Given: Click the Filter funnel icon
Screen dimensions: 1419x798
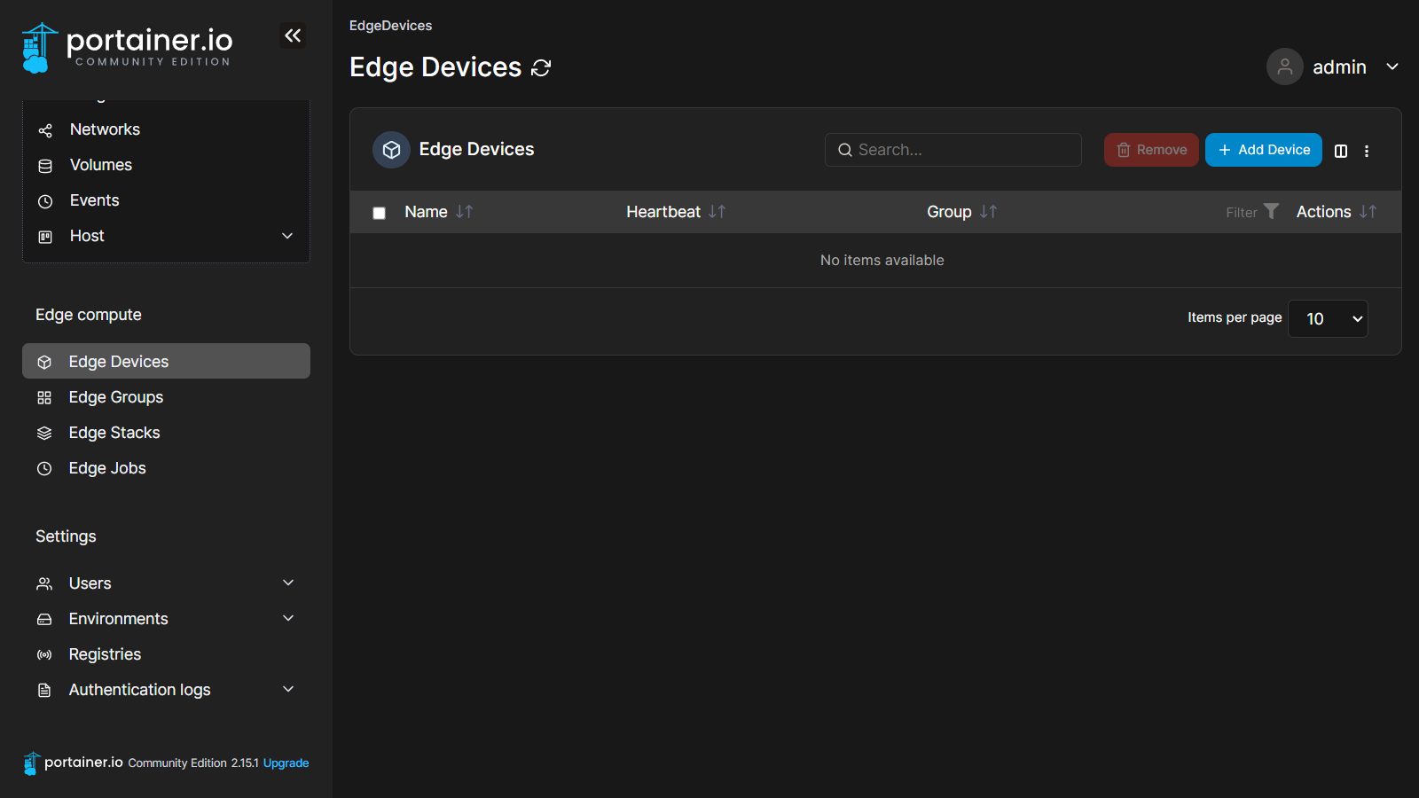Looking at the screenshot, I should [x=1271, y=211].
